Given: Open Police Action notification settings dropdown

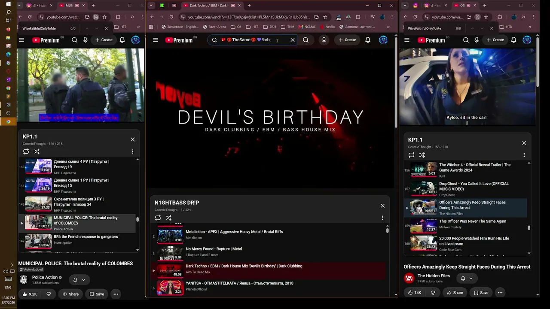Looking at the screenshot, I should click(x=79, y=280).
